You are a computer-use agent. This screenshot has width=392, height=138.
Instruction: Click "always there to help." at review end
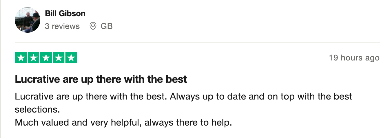point(188,123)
